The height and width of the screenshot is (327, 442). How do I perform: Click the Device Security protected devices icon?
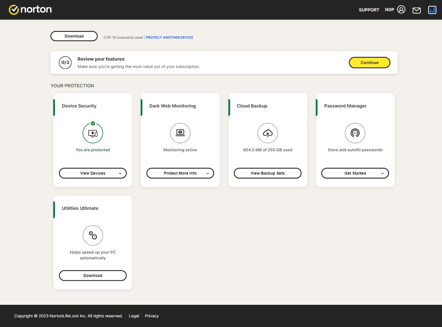[93, 133]
